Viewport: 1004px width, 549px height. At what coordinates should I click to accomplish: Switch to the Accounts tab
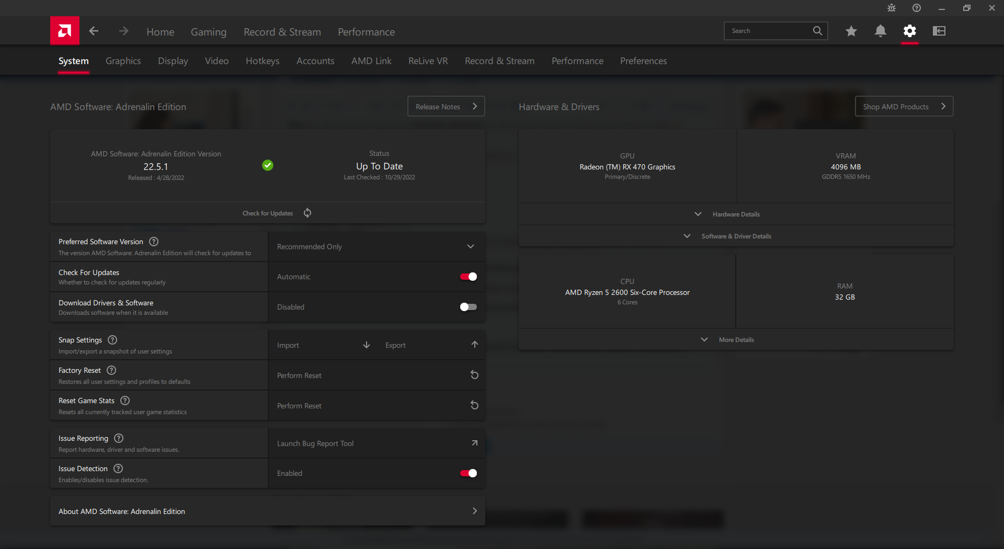coord(315,61)
